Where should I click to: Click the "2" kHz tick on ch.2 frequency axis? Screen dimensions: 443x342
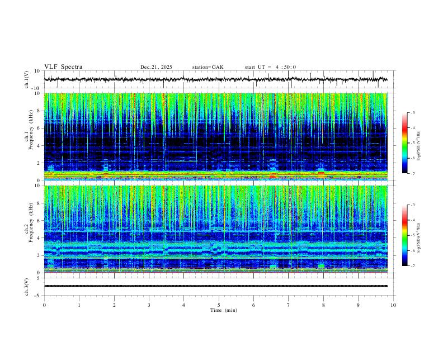pyautogui.click(x=39, y=255)
